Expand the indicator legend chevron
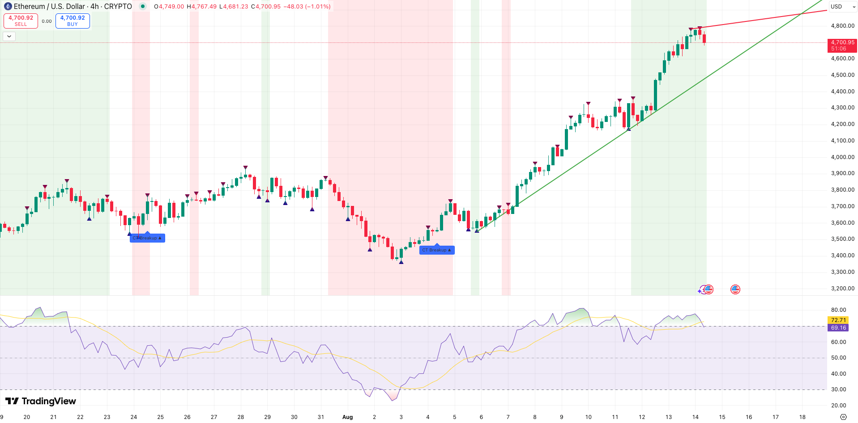858x423 pixels. 9,36
